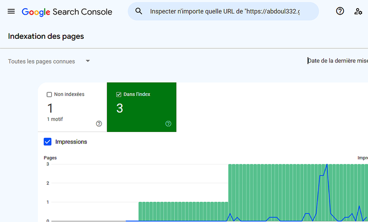The height and width of the screenshot is (222, 368).
Task: Tick the Non indexées checkbox
Action: coord(49,94)
